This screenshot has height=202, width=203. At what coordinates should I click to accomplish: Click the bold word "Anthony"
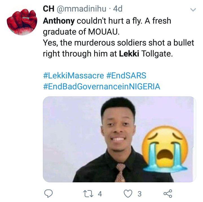59,21
